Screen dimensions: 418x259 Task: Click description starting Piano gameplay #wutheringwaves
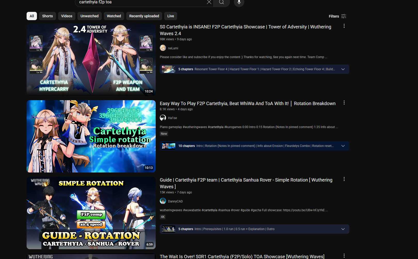tap(249, 127)
